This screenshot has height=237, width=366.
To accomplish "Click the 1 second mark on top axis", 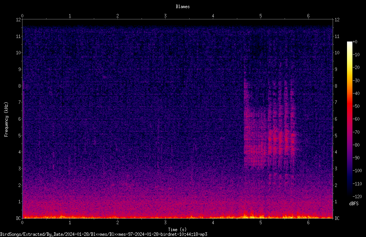I will coord(70,16).
